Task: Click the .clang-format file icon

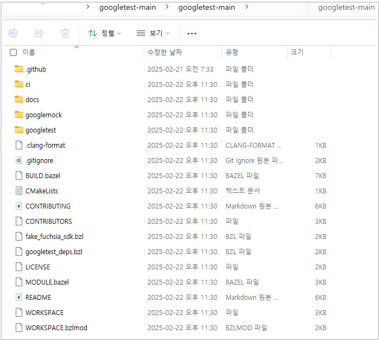Action: click(x=19, y=145)
